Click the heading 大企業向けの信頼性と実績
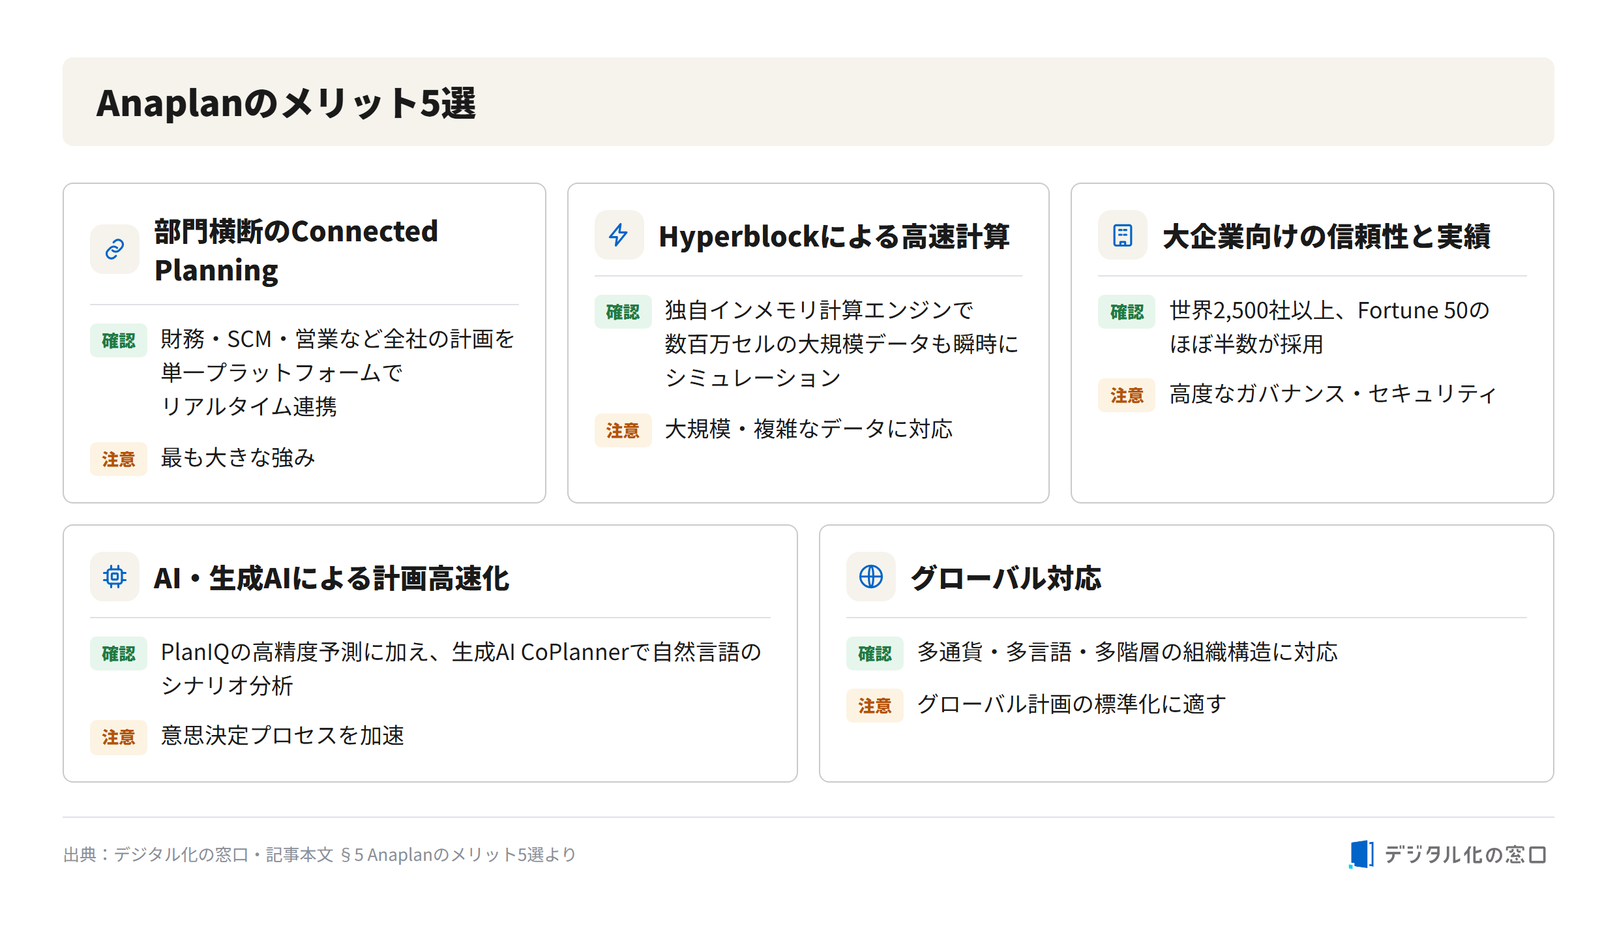 coord(1326,236)
